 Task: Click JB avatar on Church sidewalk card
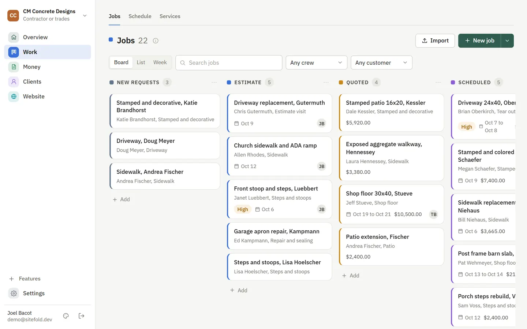(321, 166)
